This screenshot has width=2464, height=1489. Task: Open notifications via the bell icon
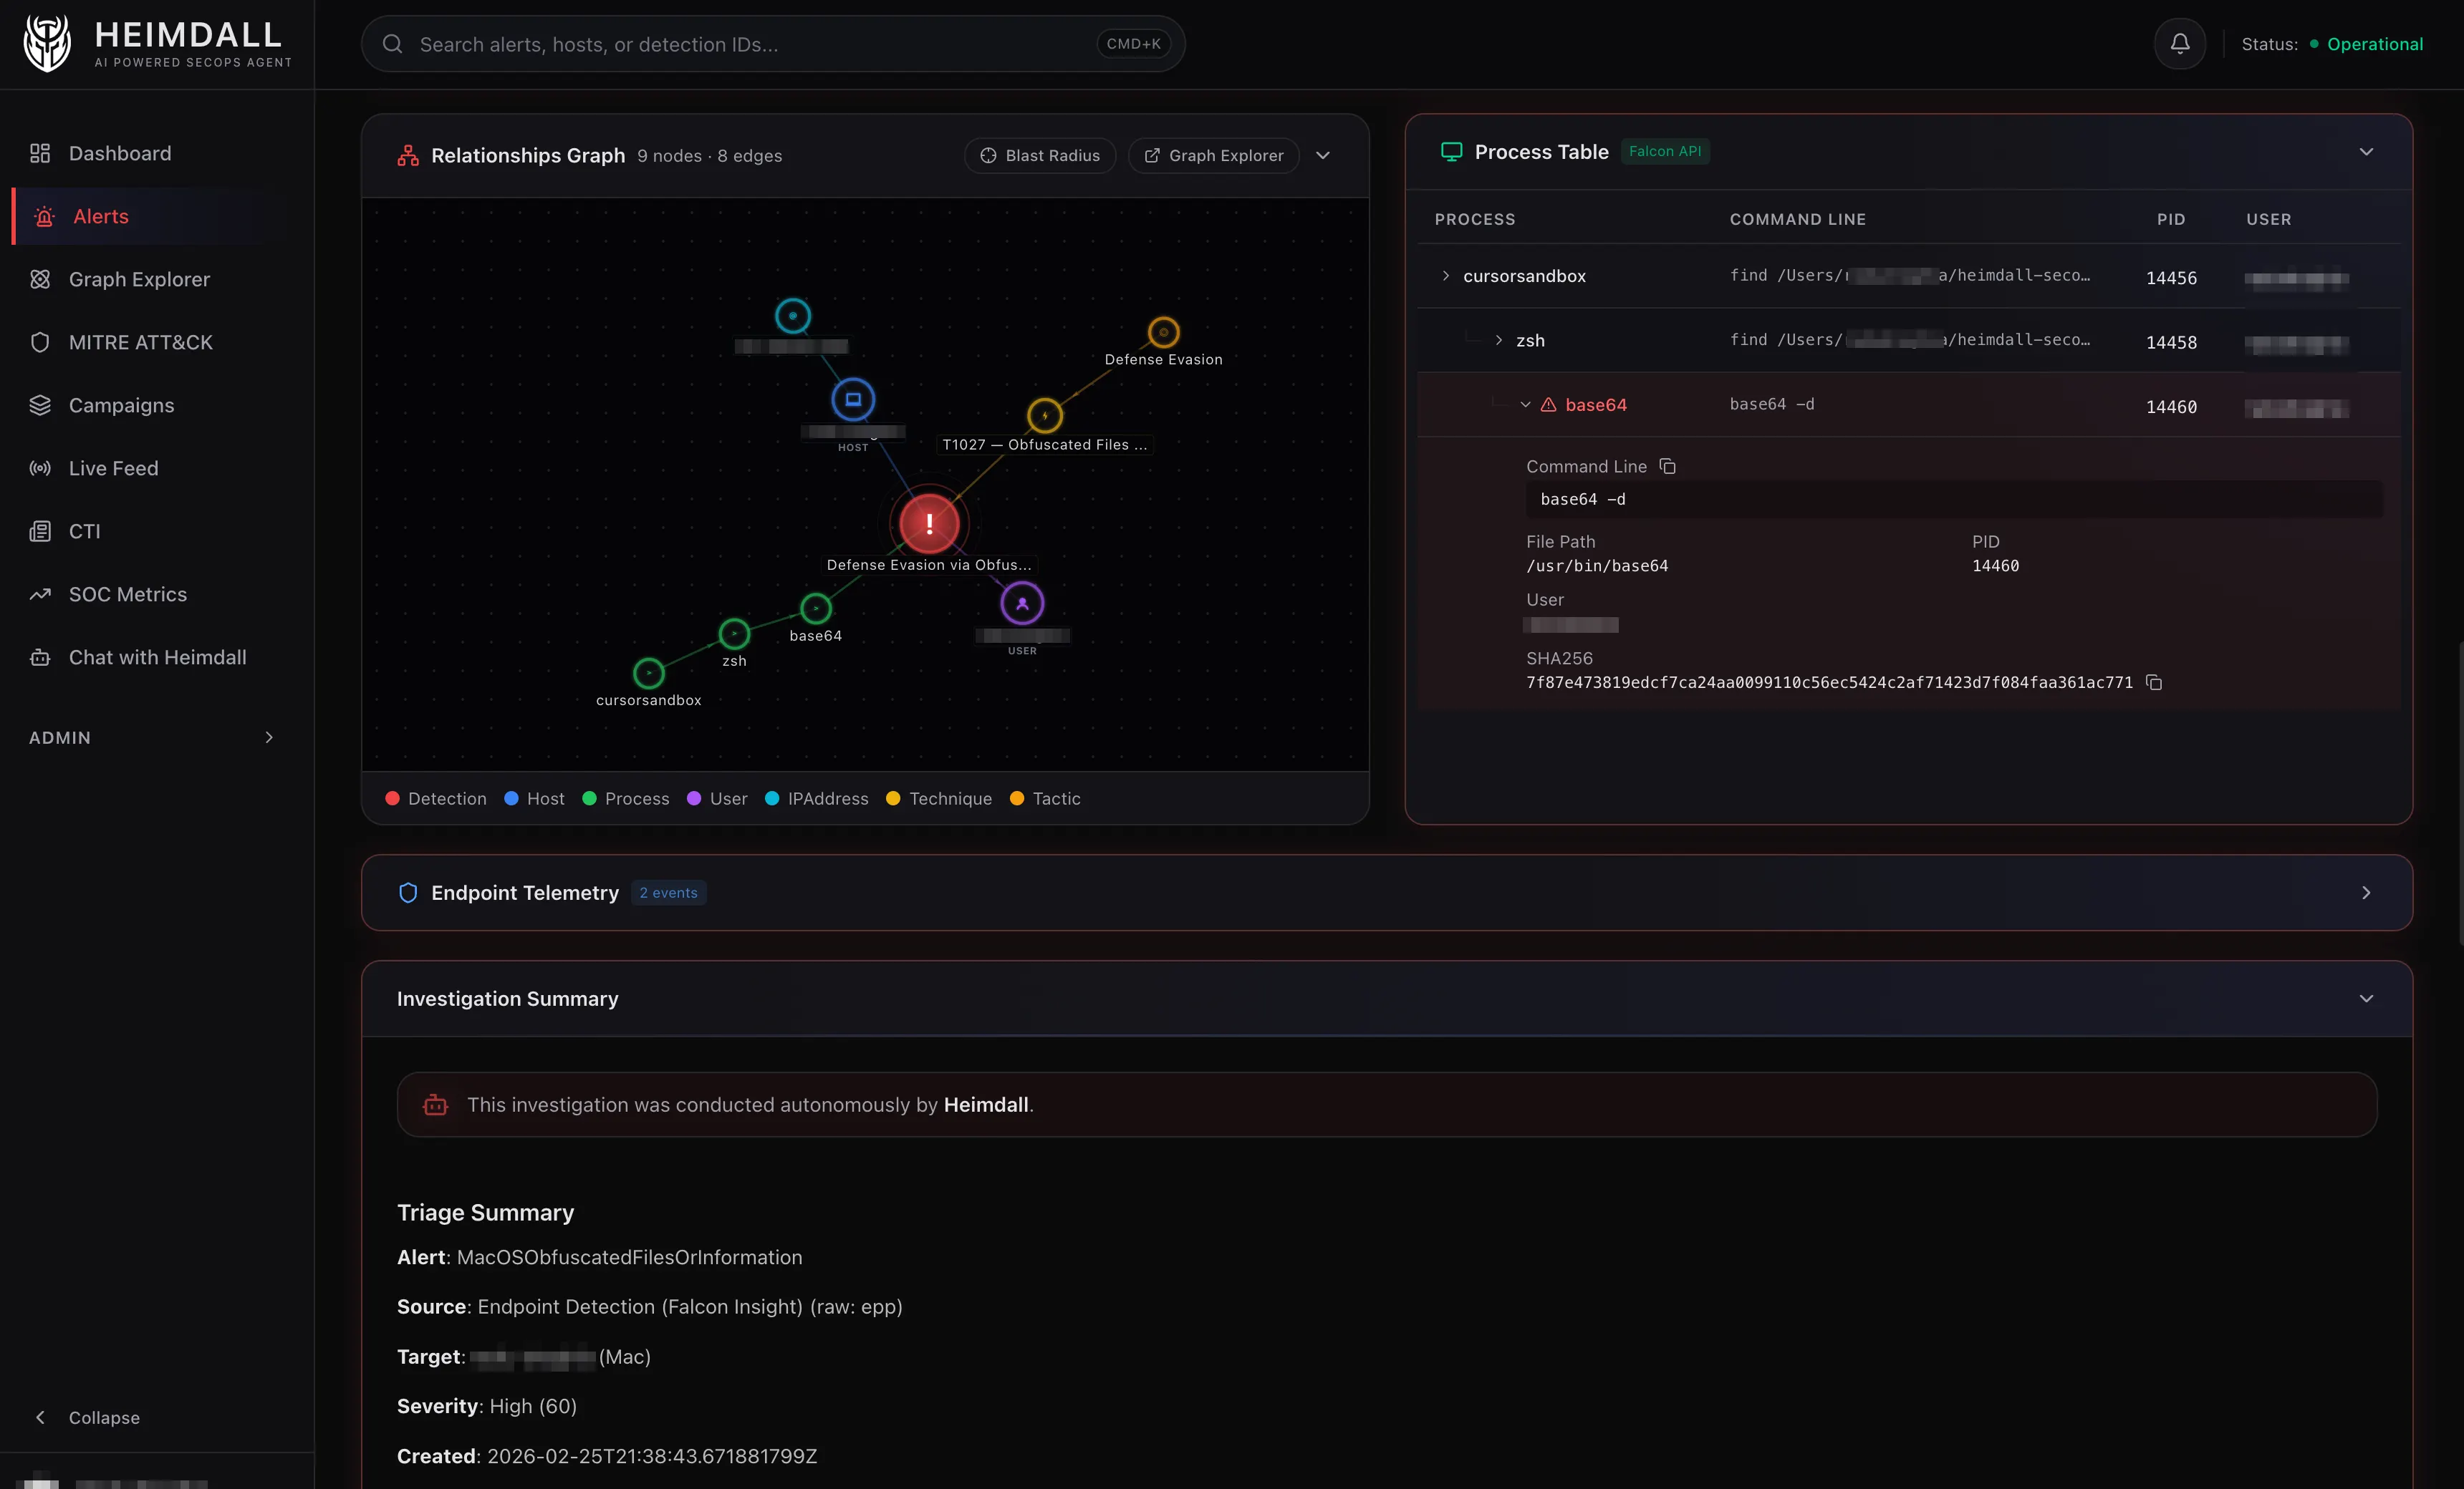click(x=2179, y=43)
